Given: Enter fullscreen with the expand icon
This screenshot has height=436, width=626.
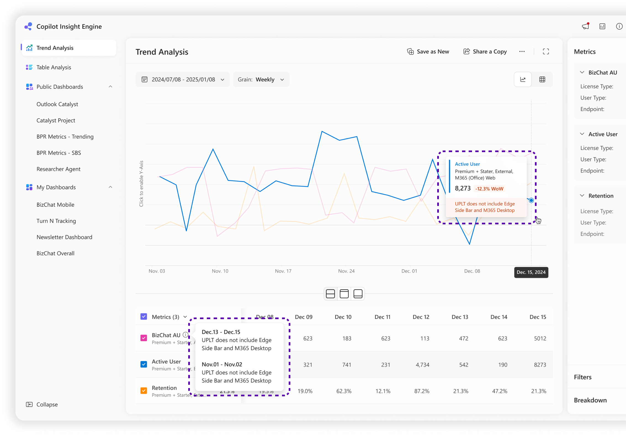Looking at the screenshot, I should [x=546, y=52].
